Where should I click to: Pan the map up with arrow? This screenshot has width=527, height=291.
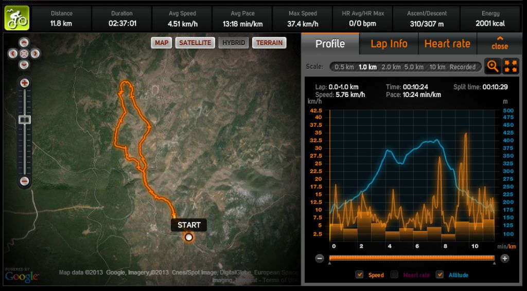coord(24,43)
